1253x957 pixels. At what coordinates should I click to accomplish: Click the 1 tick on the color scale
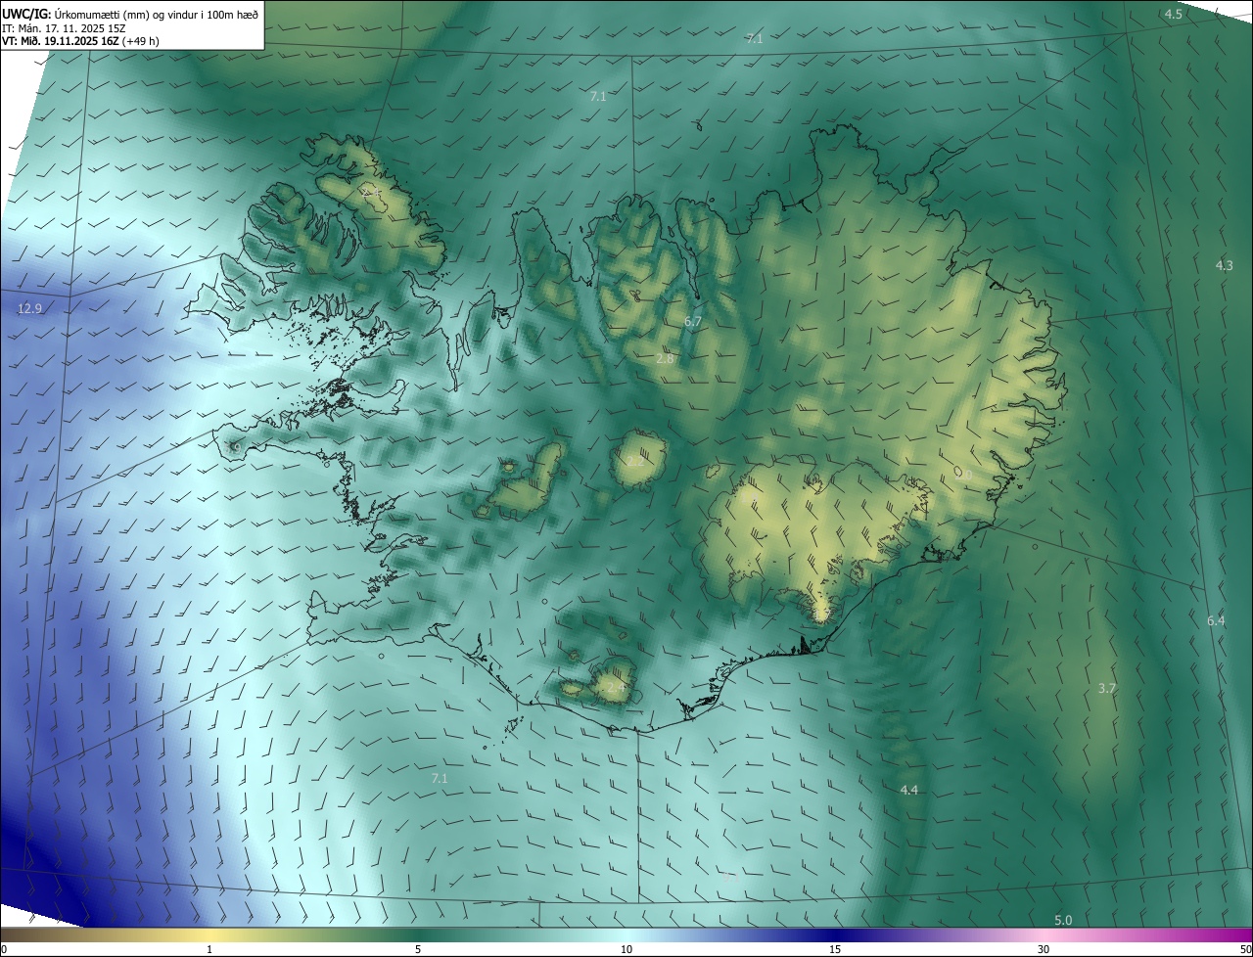point(209,950)
